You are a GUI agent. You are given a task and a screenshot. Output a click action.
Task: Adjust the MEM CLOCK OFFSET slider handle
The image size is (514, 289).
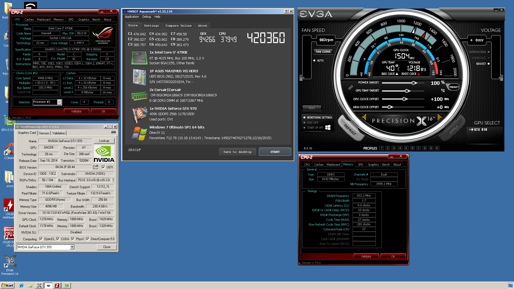(x=390, y=107)
